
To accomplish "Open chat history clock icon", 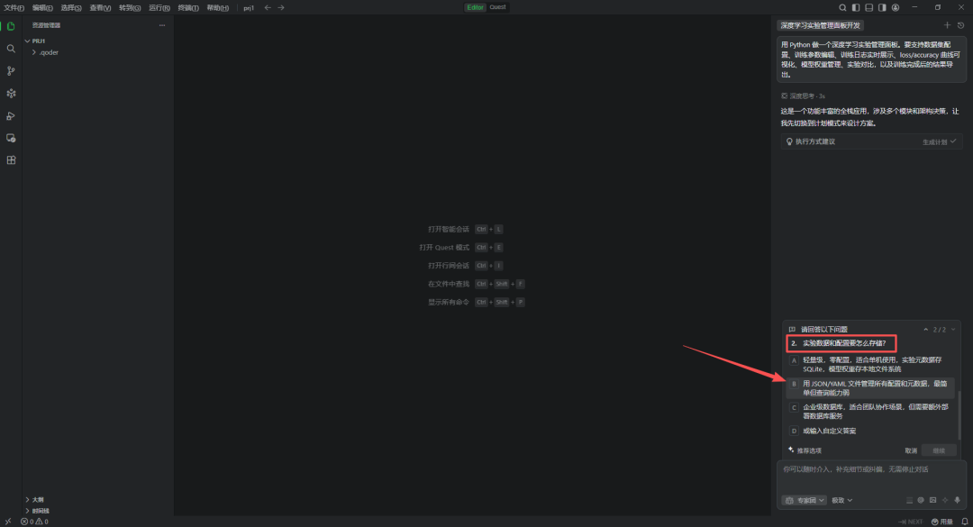I will coord(960,25).
